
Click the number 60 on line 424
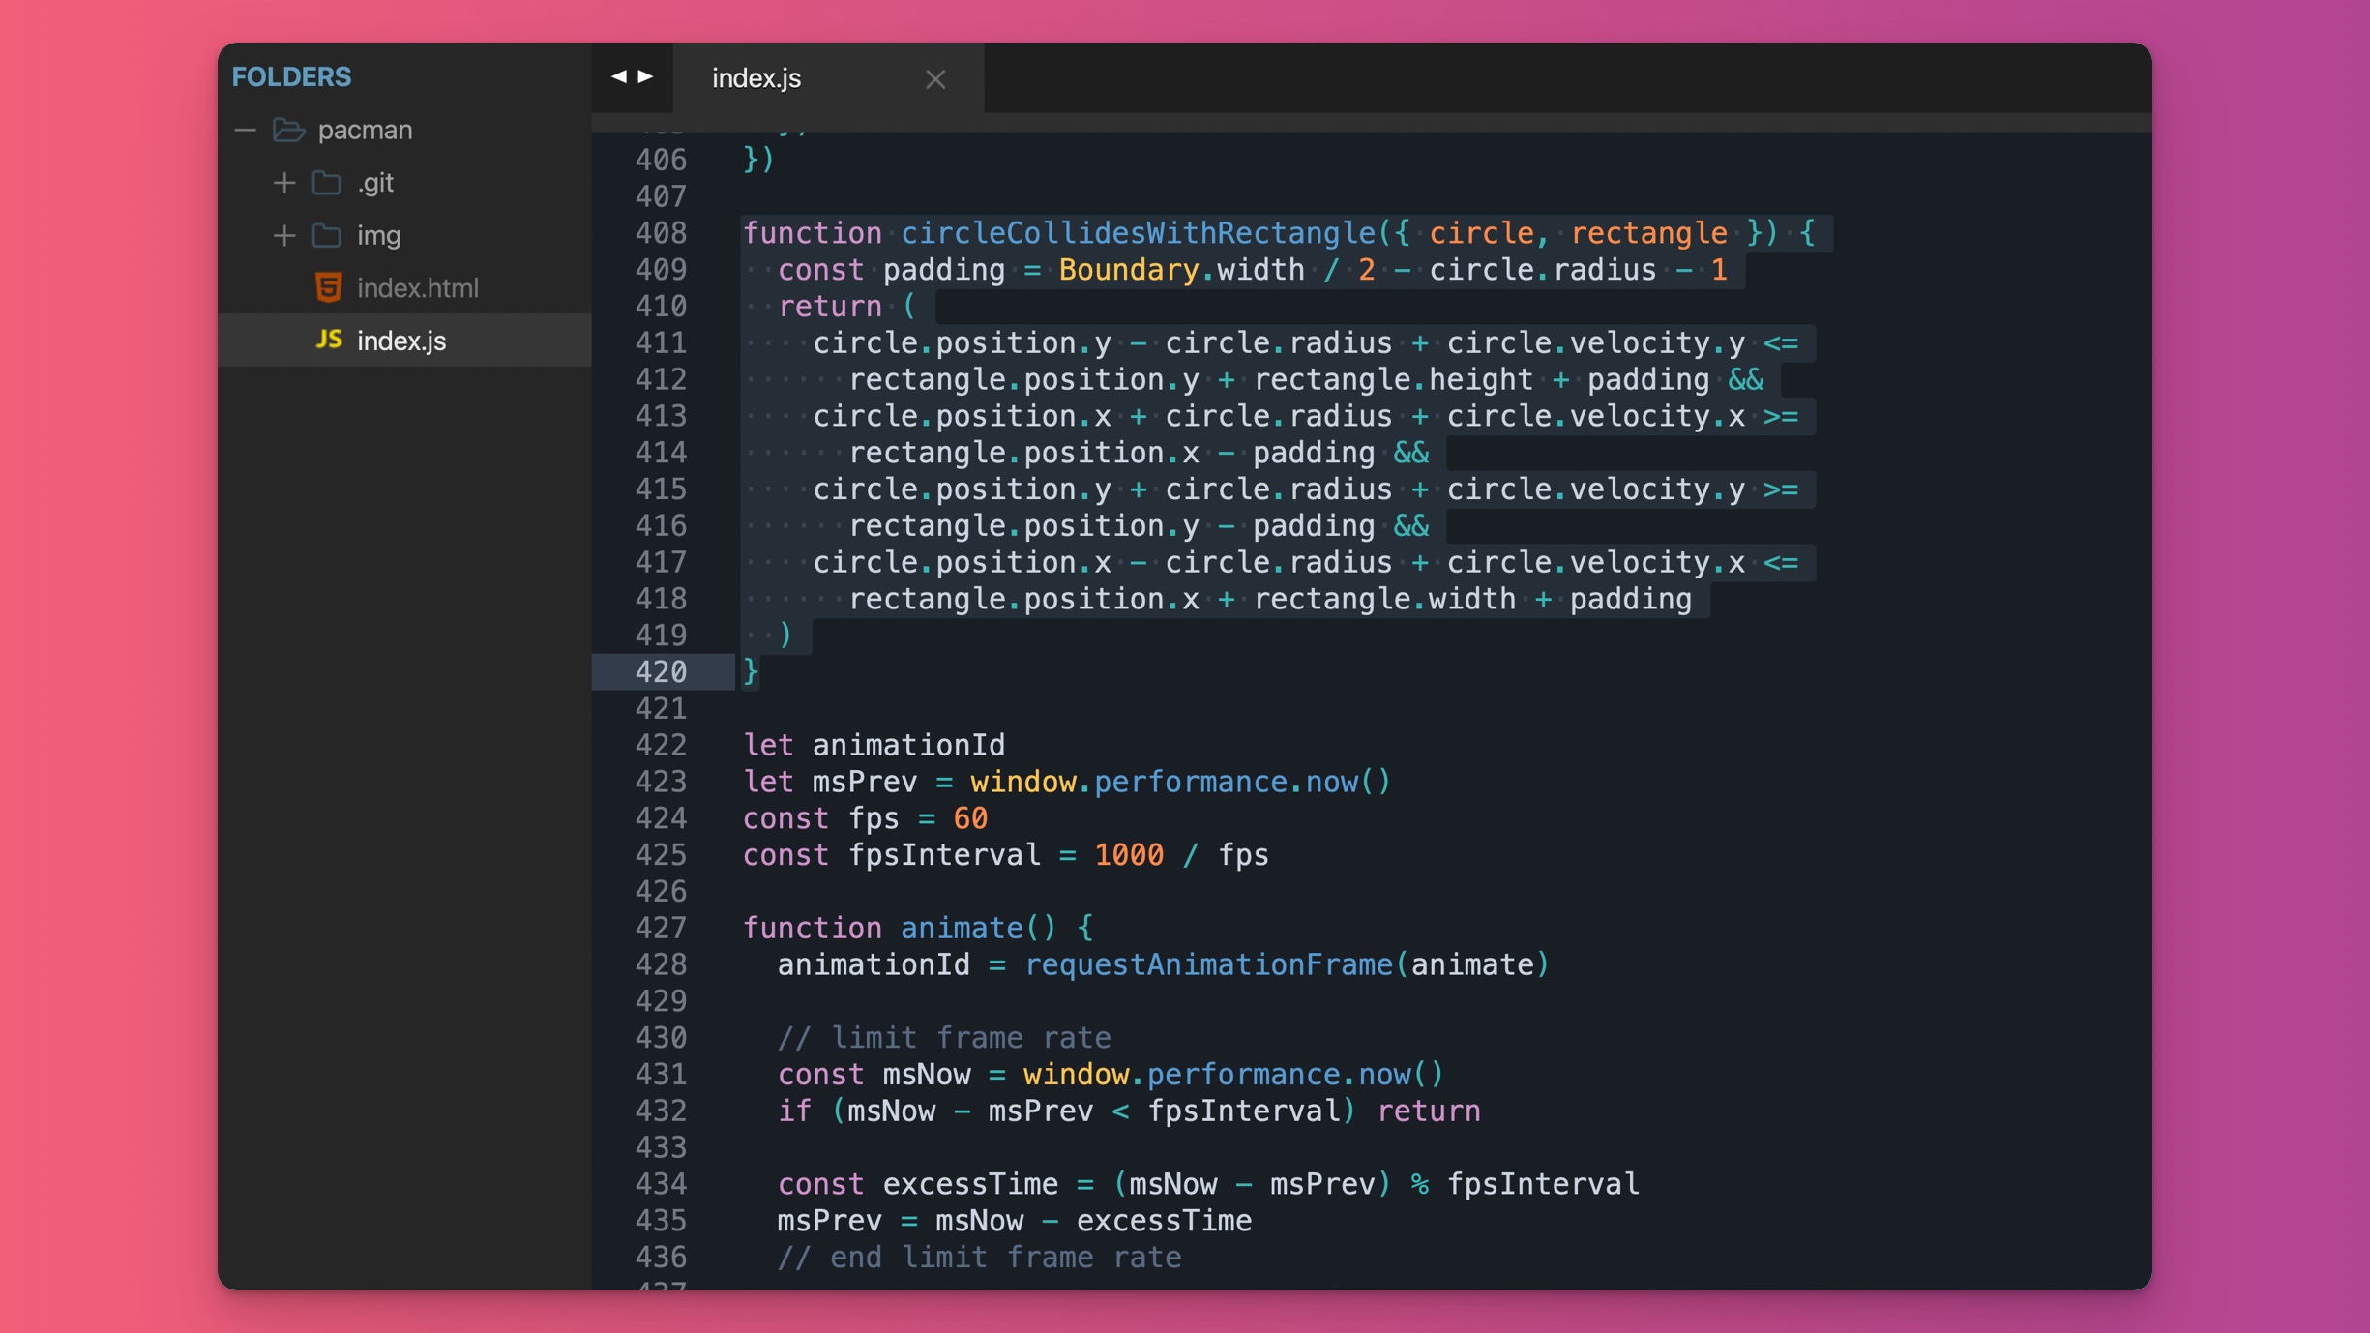point(970,818)
